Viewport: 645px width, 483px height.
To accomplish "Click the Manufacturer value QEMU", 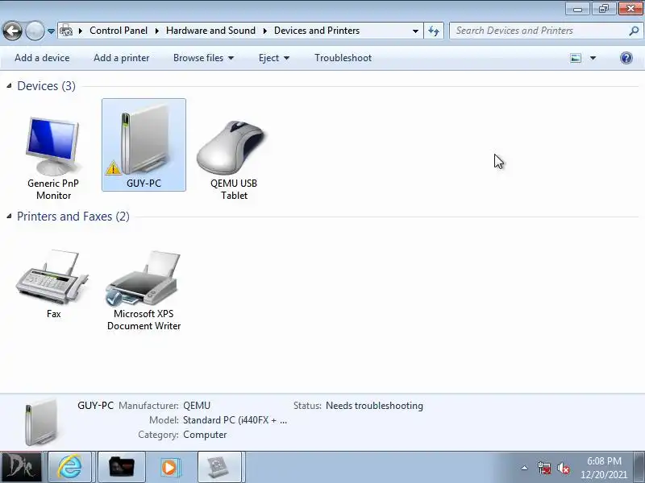I will click(197, 406).
